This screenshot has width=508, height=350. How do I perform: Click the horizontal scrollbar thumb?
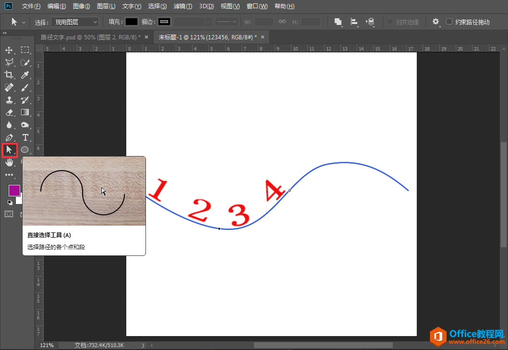(x=323, y=346)
